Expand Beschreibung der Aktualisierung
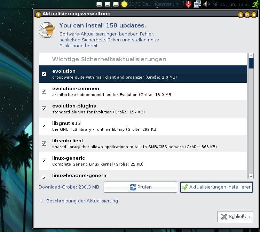 [42, 201]
